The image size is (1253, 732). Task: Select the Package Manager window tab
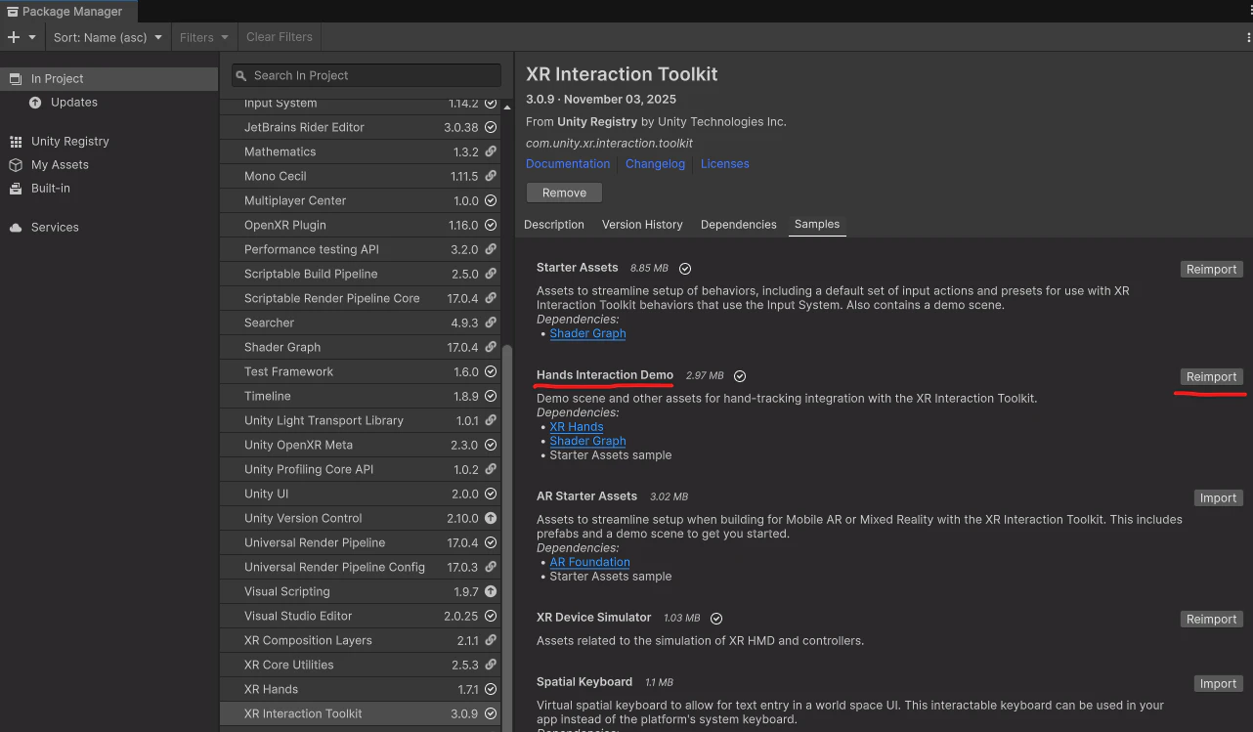pyautogui.click(x=68, y=12)
